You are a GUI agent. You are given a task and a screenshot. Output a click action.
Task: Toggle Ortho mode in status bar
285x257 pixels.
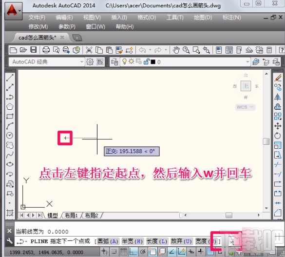point(133,252)
